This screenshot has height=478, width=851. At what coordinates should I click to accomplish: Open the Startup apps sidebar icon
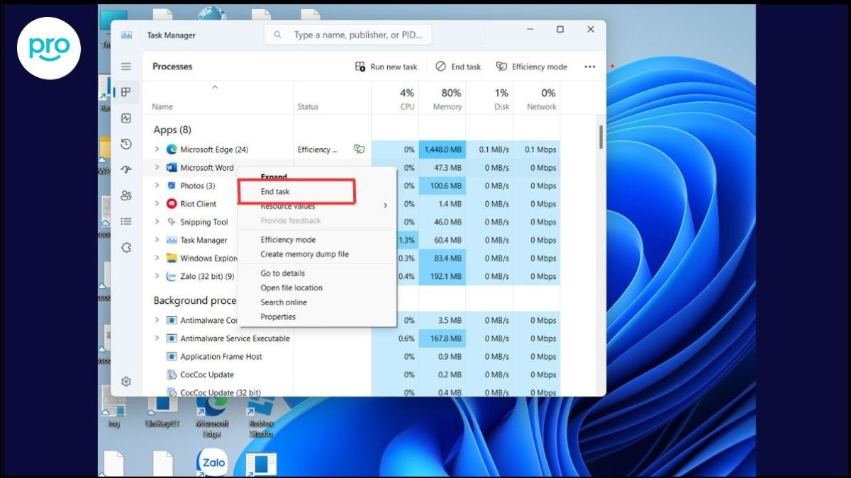tap(126, 170)
